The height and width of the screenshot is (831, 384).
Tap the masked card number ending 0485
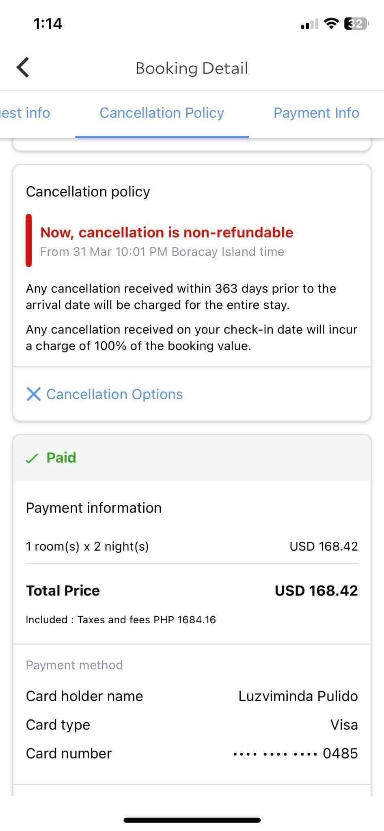pyautogui.click(x=296, y=753)
